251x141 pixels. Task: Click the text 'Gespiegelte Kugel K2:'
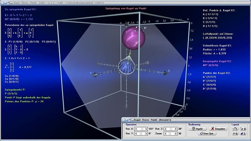click(x=217, y=61)
